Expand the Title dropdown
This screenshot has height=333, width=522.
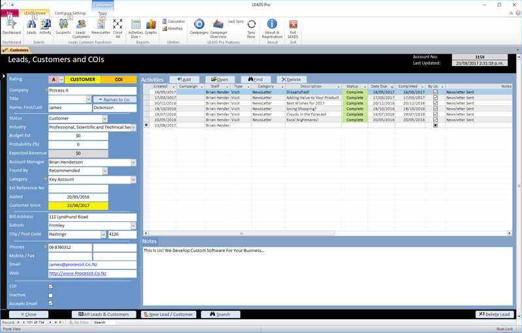point(88,99)
